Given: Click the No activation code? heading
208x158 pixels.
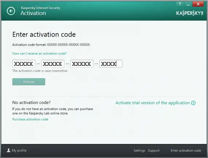Looking at the screenshot, I should (31, 102).
